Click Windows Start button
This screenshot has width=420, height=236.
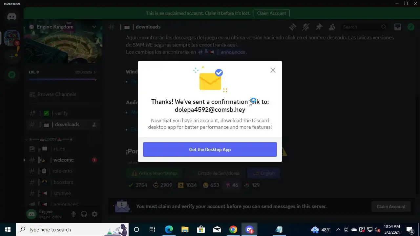(x=8, y=229)
